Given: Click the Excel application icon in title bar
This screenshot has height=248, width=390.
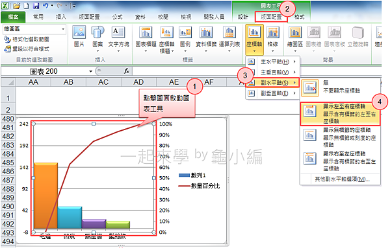Looking at the screenshot, I should click(5, 5).
